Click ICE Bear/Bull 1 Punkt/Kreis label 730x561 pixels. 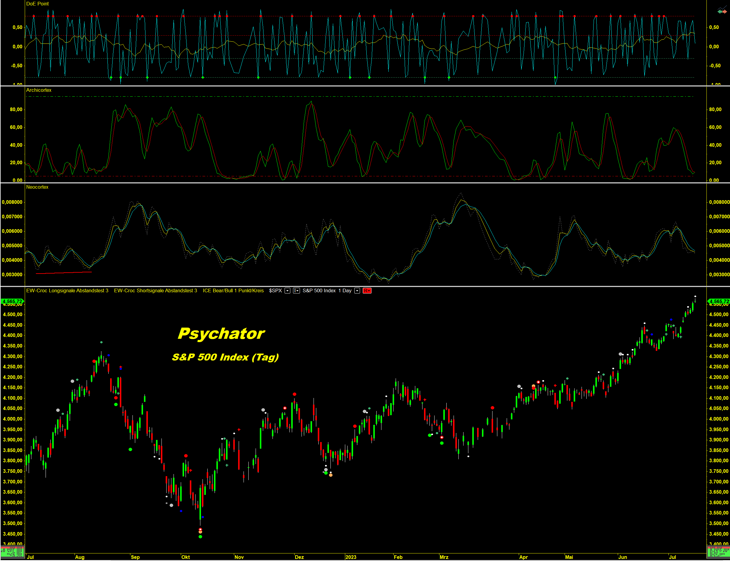pos(233,290)
